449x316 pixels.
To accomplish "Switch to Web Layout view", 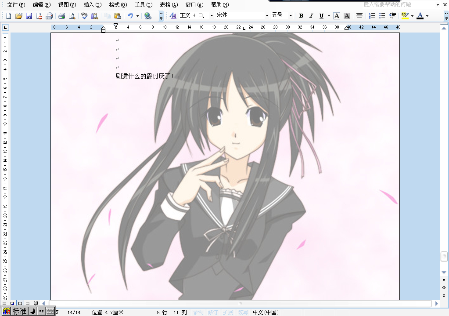I will pyautogui.click(x=12, y=303).
